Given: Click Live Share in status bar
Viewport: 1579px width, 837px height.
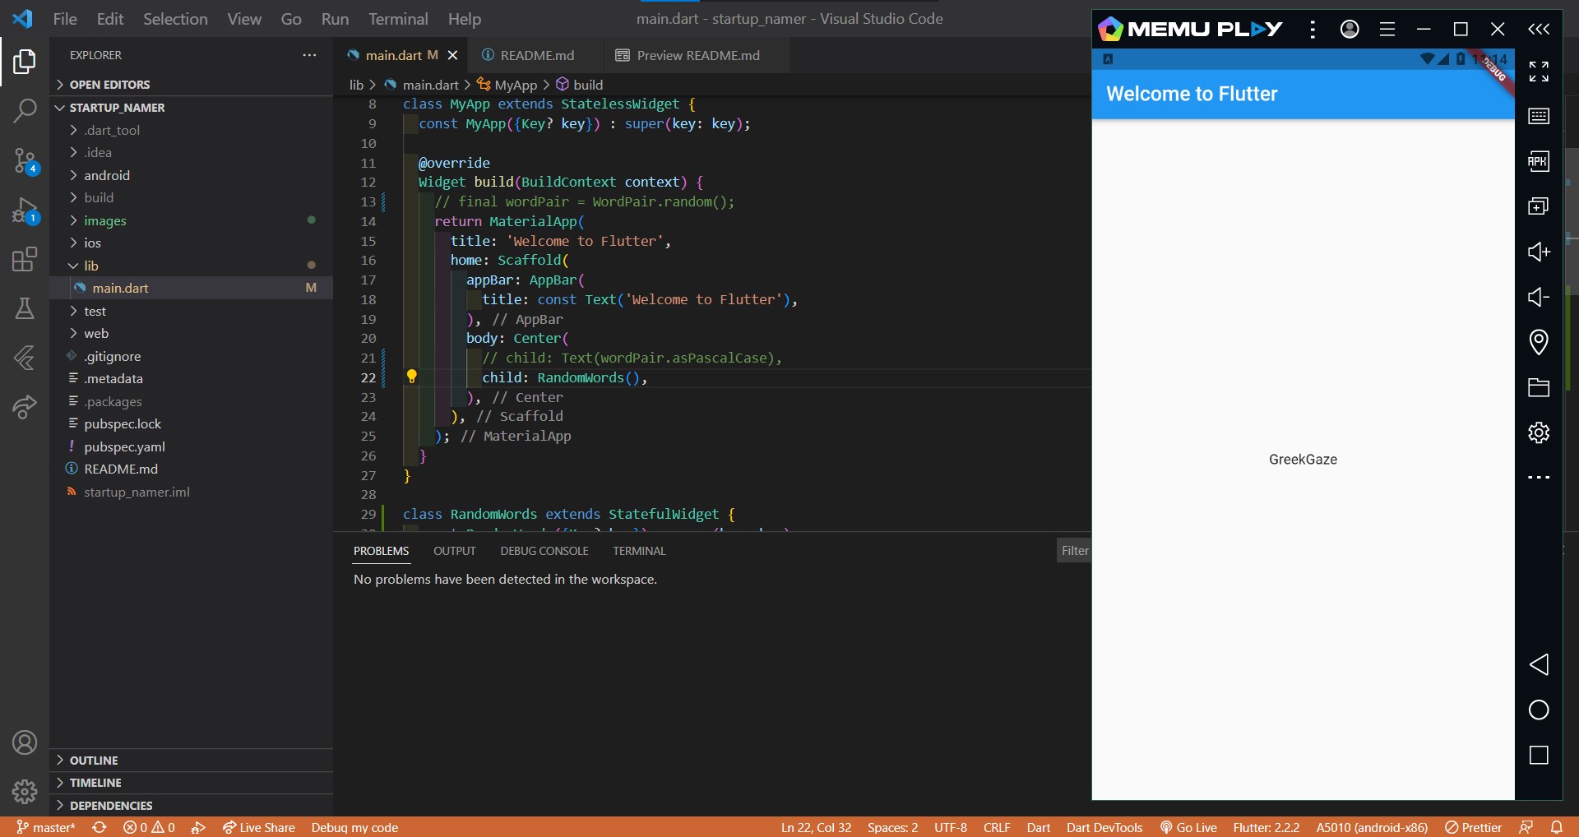Looking at the screenshot, I should (x=258, y=827).
